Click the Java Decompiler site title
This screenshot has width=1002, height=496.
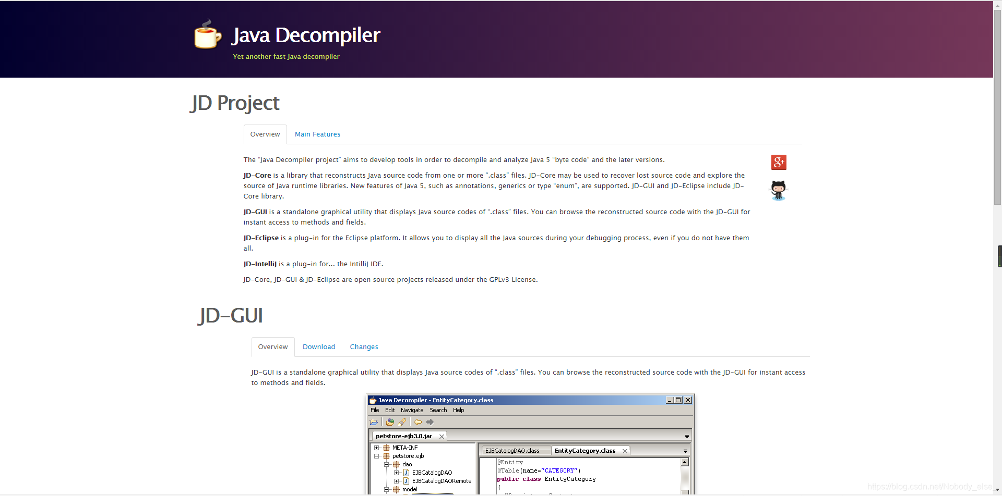(x=306, y=35)
